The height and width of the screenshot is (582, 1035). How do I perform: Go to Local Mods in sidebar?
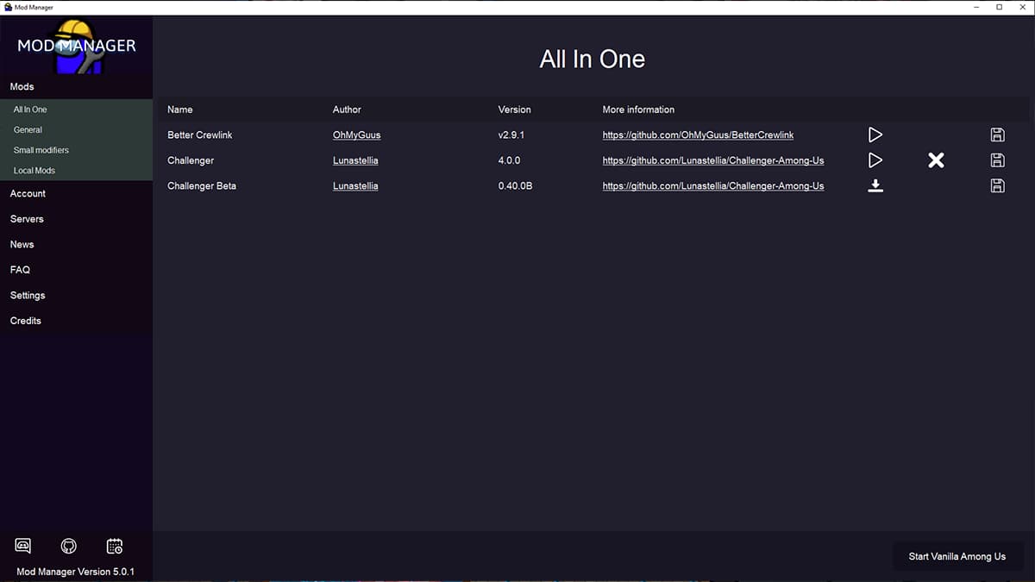pos(34,171)
